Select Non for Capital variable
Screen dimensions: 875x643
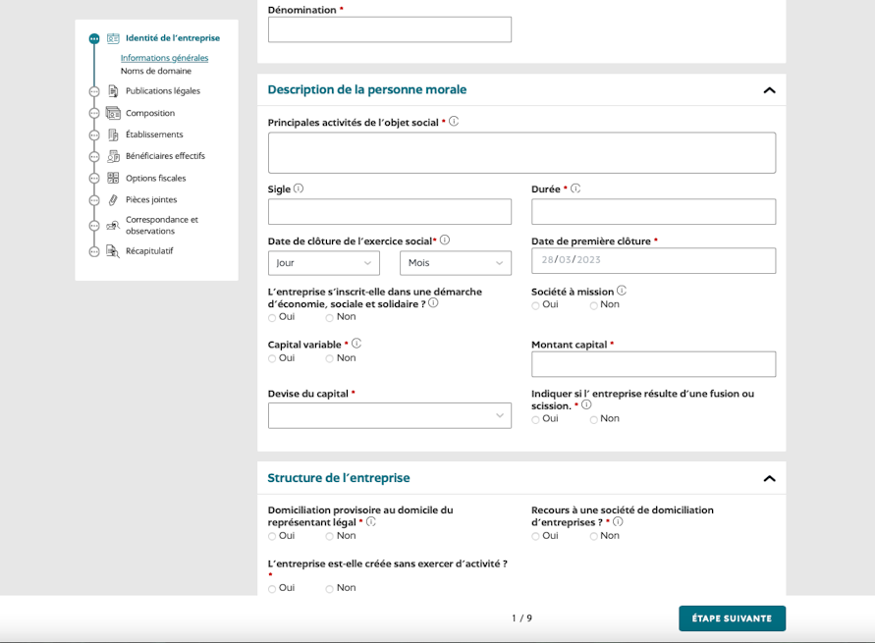pyautogui.click(x=330, y=359)
